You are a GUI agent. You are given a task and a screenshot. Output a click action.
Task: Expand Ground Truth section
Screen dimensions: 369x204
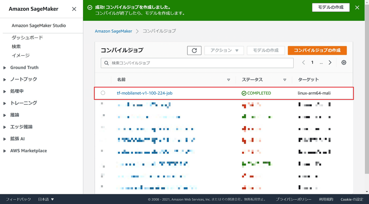(x=4, y=68)
